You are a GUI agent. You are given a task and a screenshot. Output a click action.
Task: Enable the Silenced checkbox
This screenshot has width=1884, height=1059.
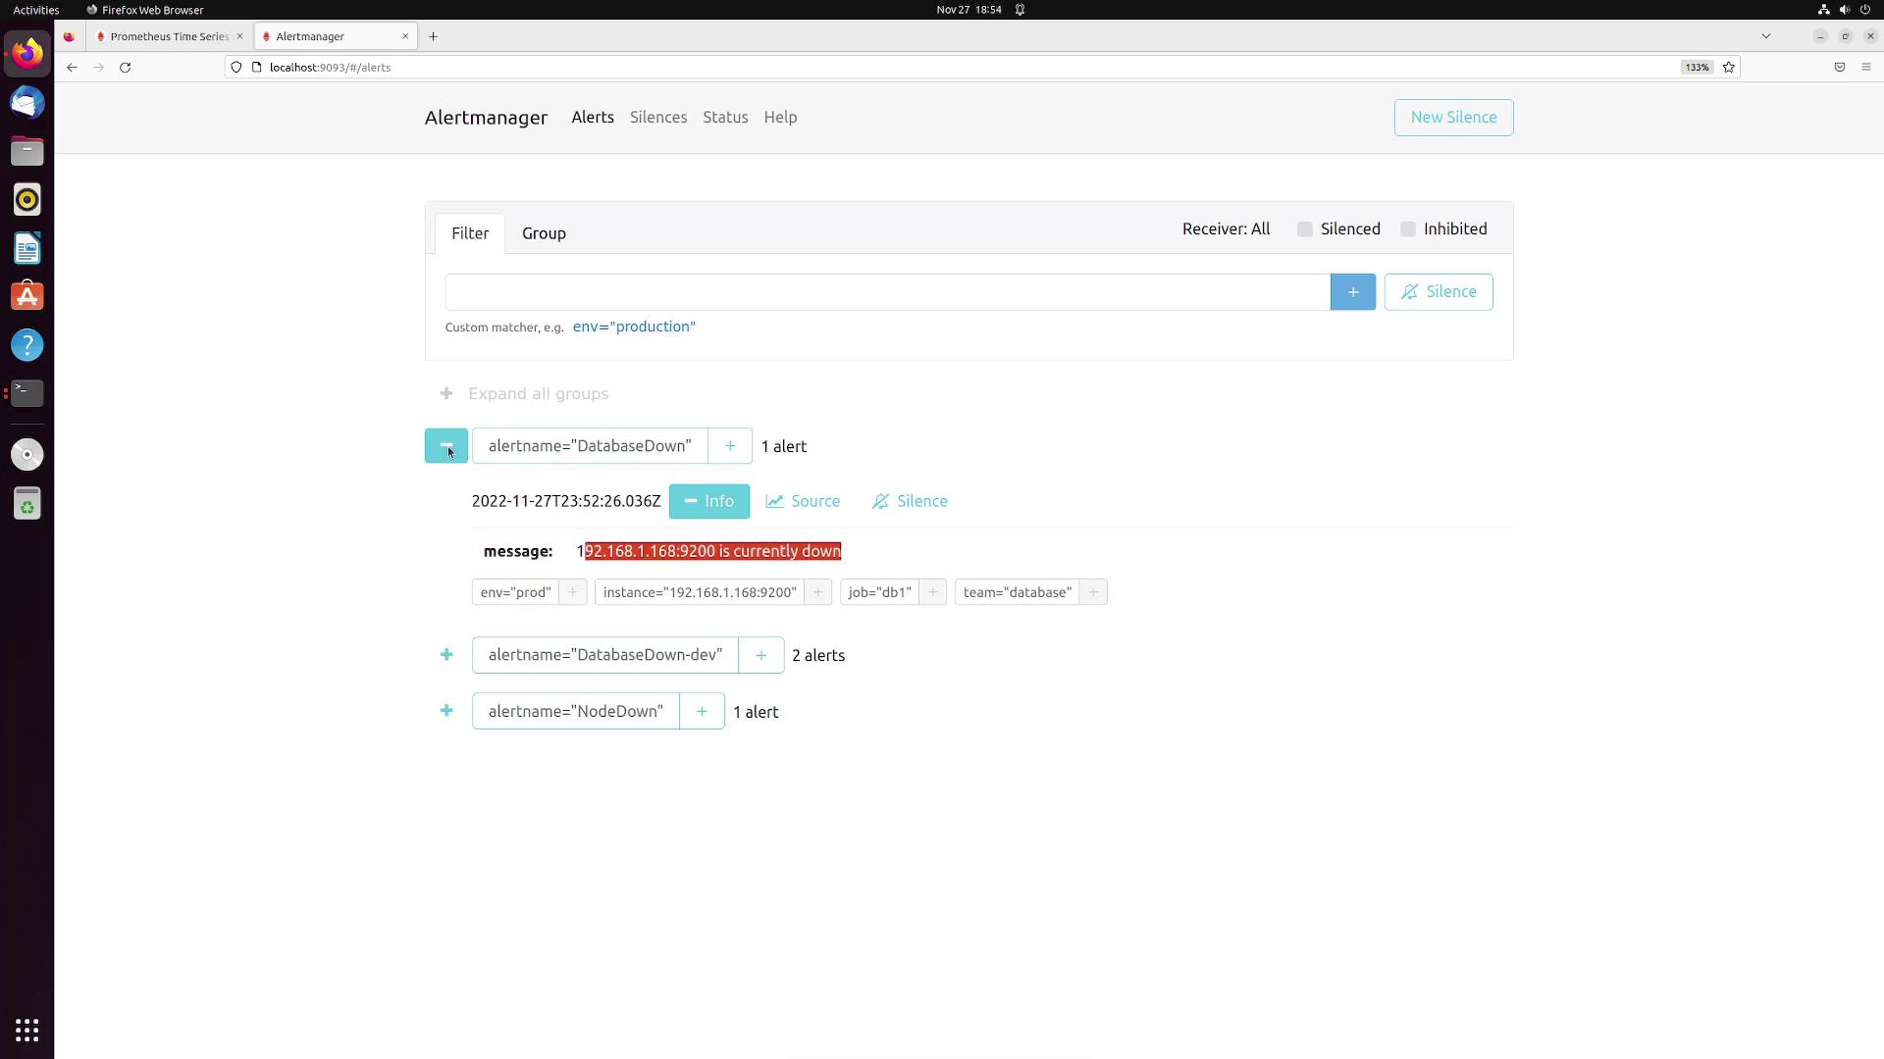[x=1305, y=229]
